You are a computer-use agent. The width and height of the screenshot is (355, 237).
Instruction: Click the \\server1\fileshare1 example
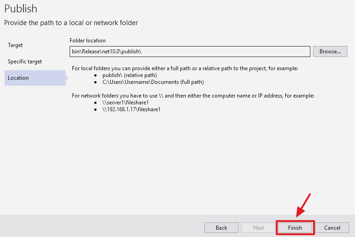click(125, 103)
